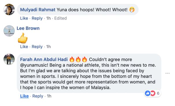The width and height of the screenshot is (175, 106).
Task: Open Mulyadi Rahmat's profile picture
Action: point(9,9)
